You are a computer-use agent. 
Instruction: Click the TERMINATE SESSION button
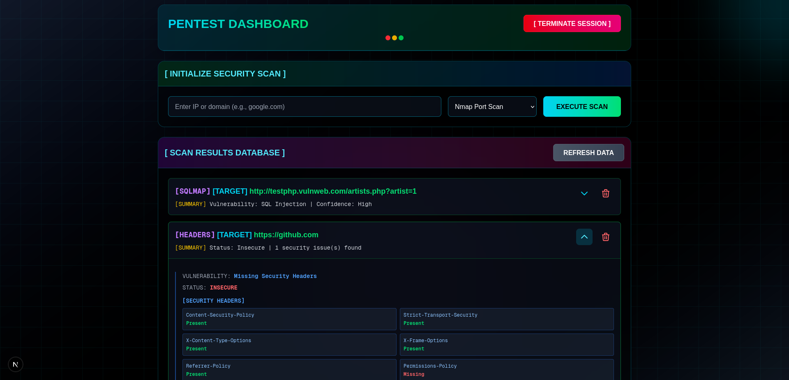click(572, 23)
